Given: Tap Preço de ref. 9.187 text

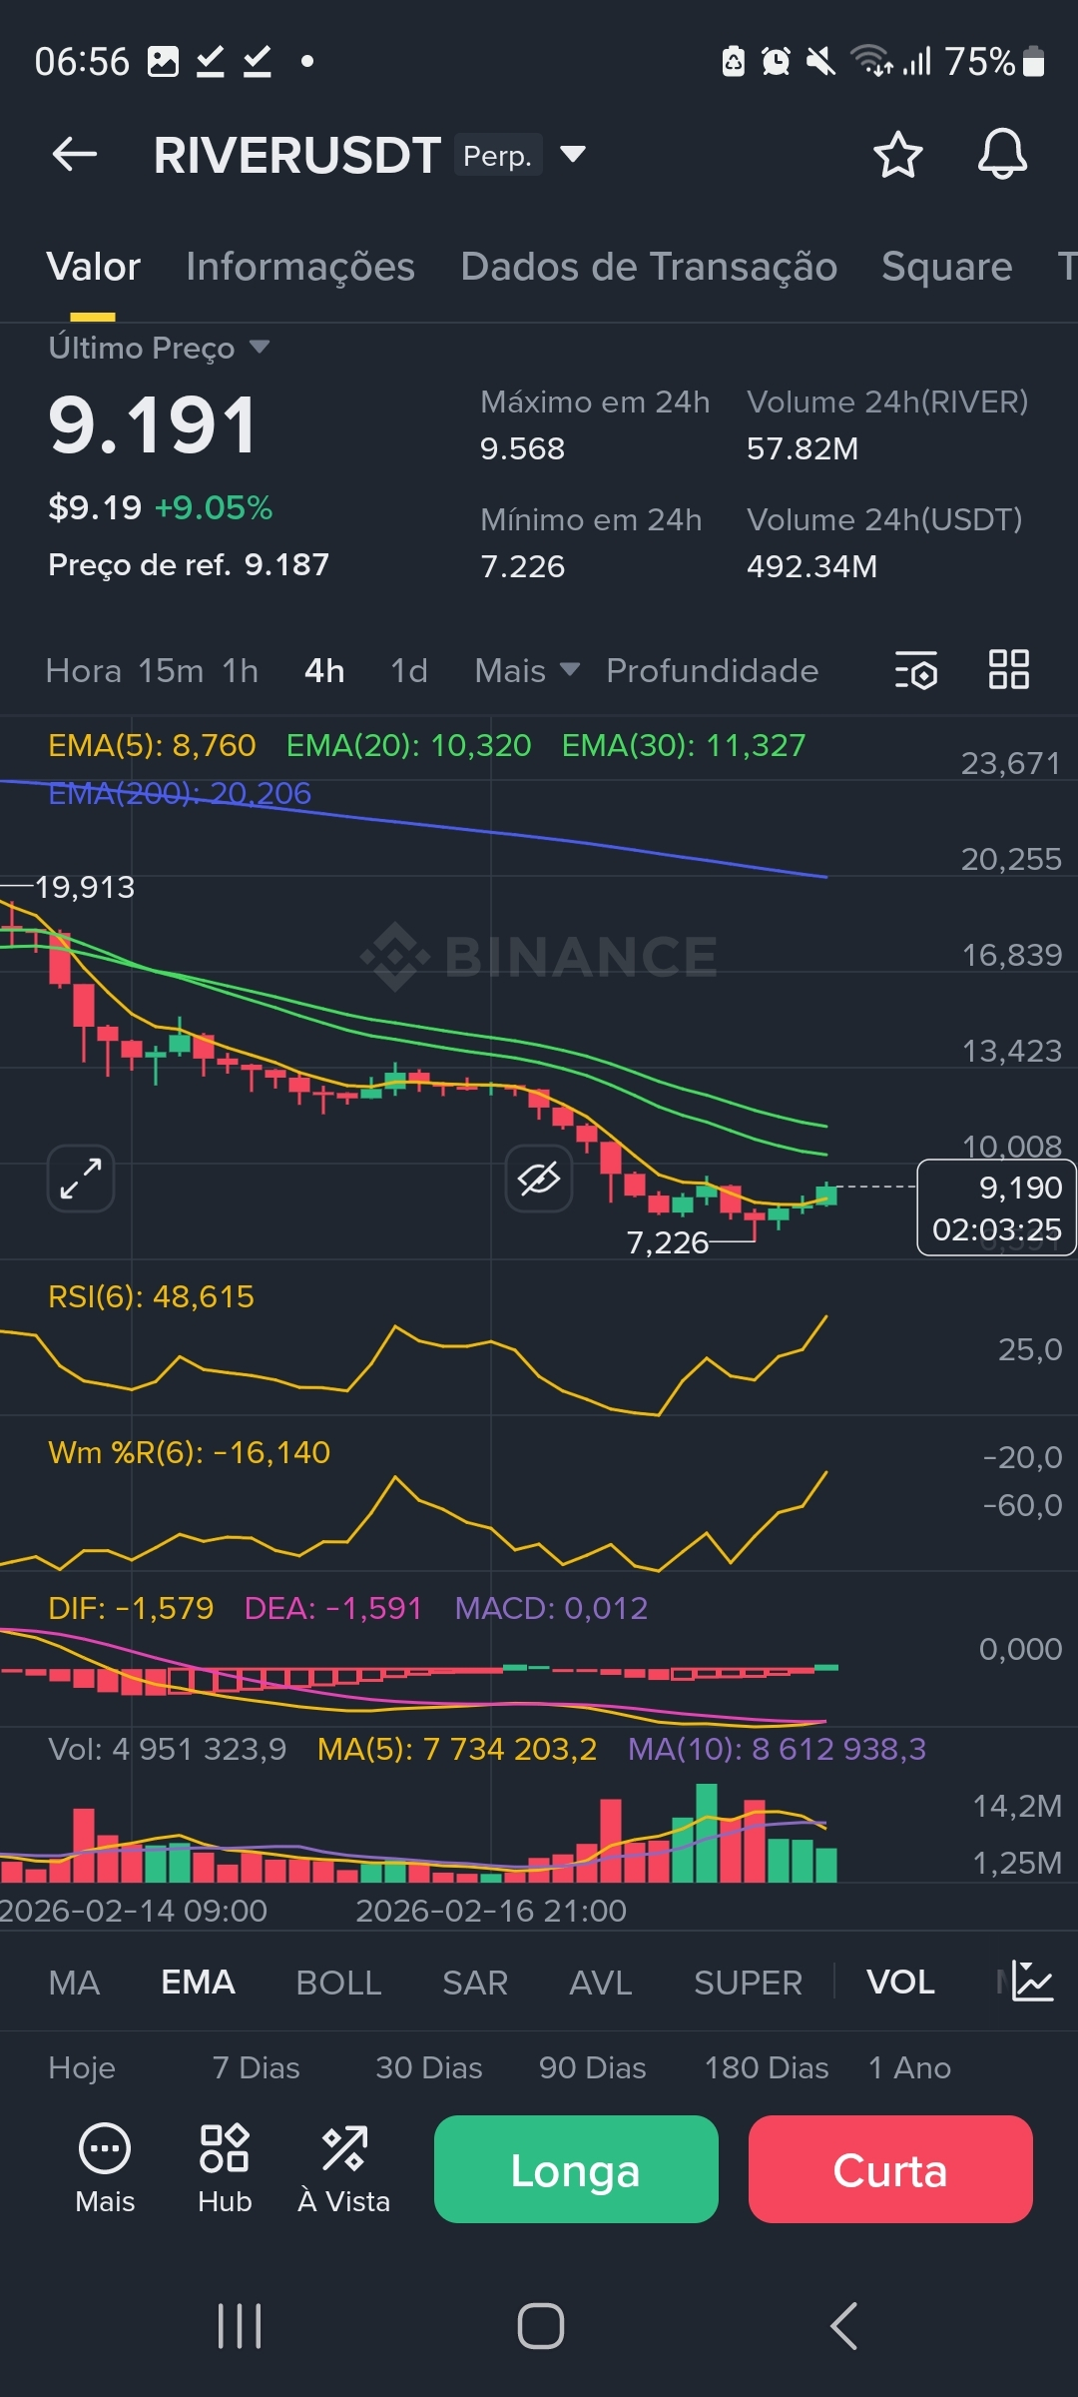Looking at the screenshot, I should pyautogui.click(x=189, y=564).
